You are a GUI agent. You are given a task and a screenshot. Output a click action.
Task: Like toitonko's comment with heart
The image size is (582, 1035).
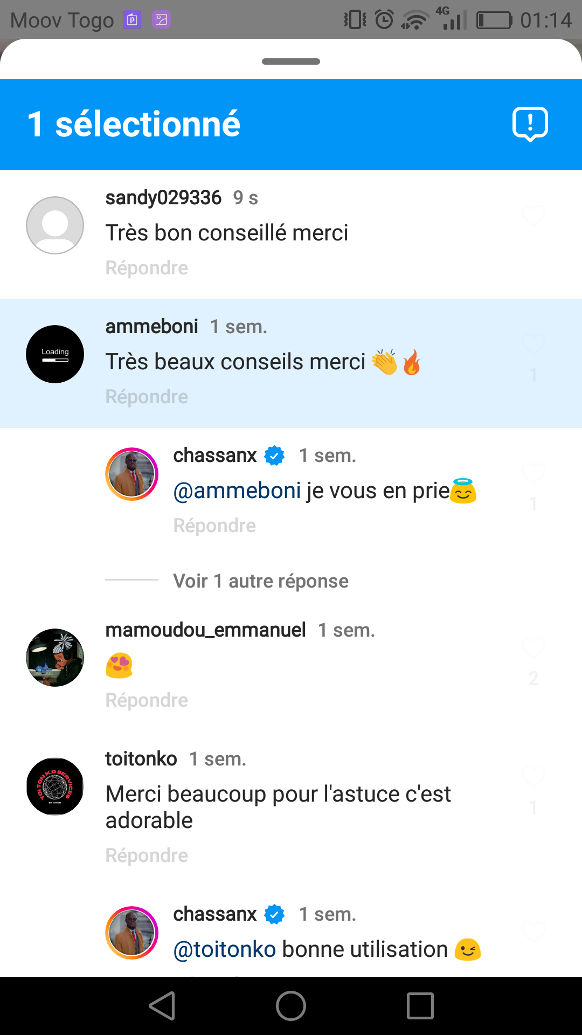click(x=533, y=777)
